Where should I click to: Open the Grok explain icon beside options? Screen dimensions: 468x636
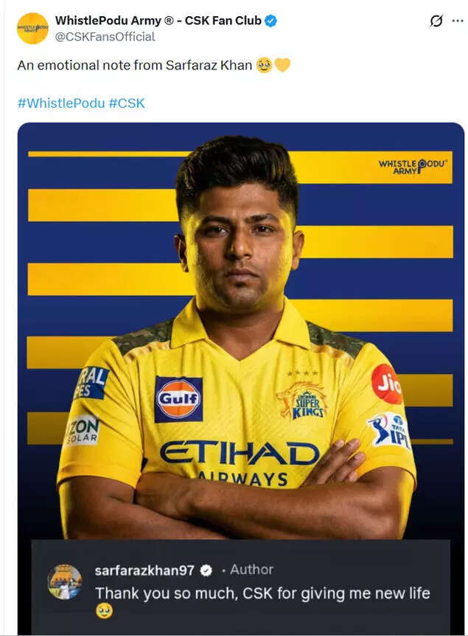(x=436, y=21)
